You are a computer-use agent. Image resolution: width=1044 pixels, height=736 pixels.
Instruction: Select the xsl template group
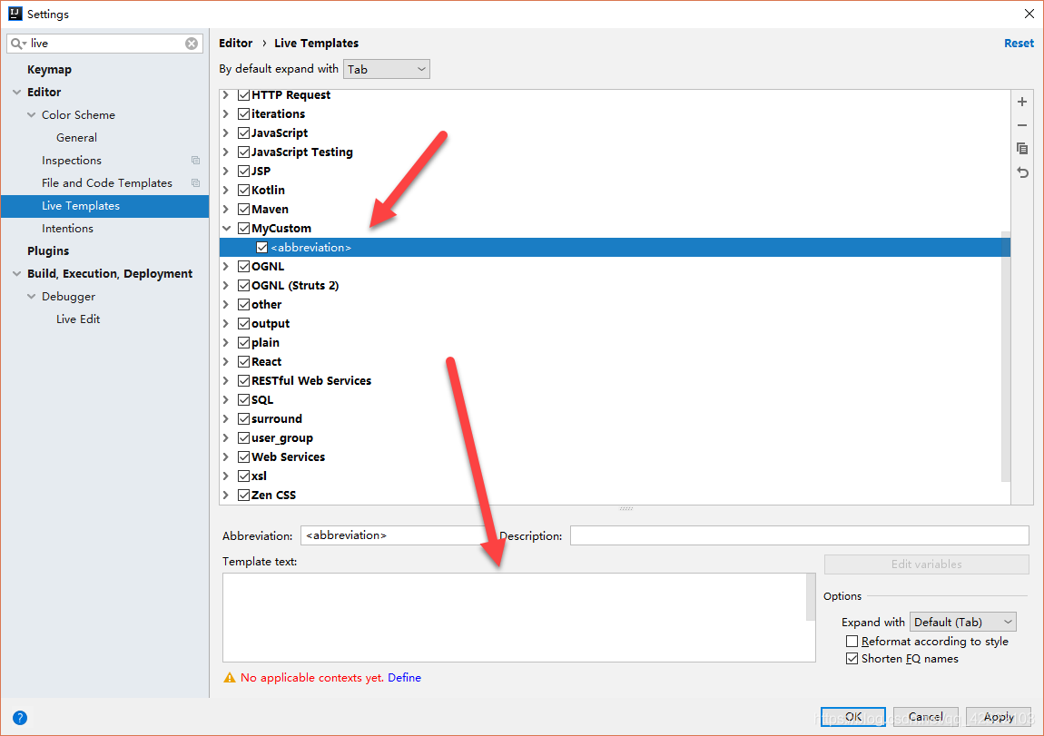[x=259, y=476]
